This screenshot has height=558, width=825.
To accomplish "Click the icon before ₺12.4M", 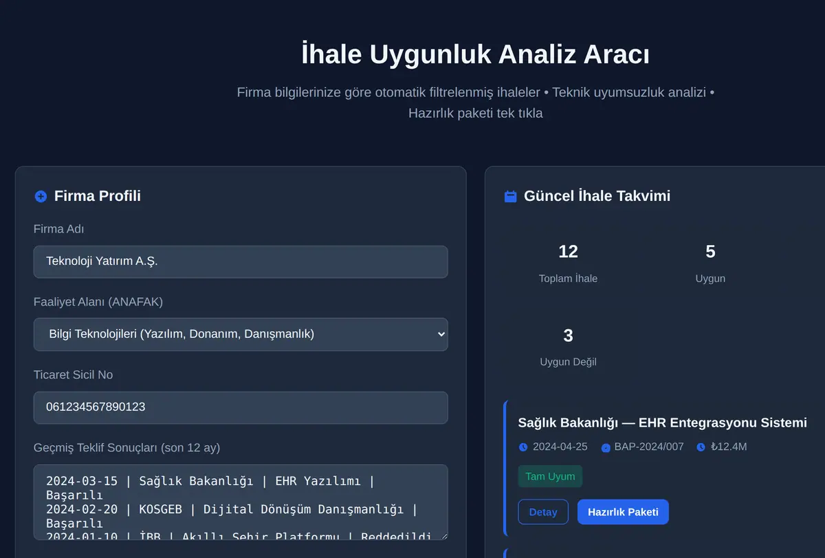I will (701, 447).
